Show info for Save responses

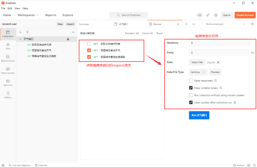coord(215,81)
